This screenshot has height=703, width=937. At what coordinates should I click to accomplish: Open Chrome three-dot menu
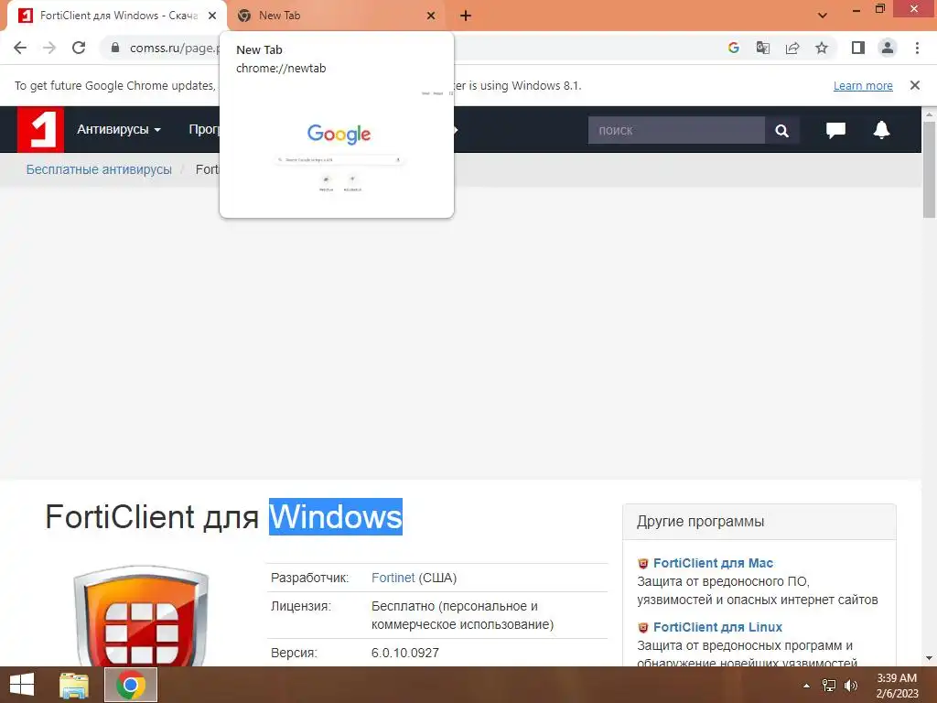[x=917, y=48]
